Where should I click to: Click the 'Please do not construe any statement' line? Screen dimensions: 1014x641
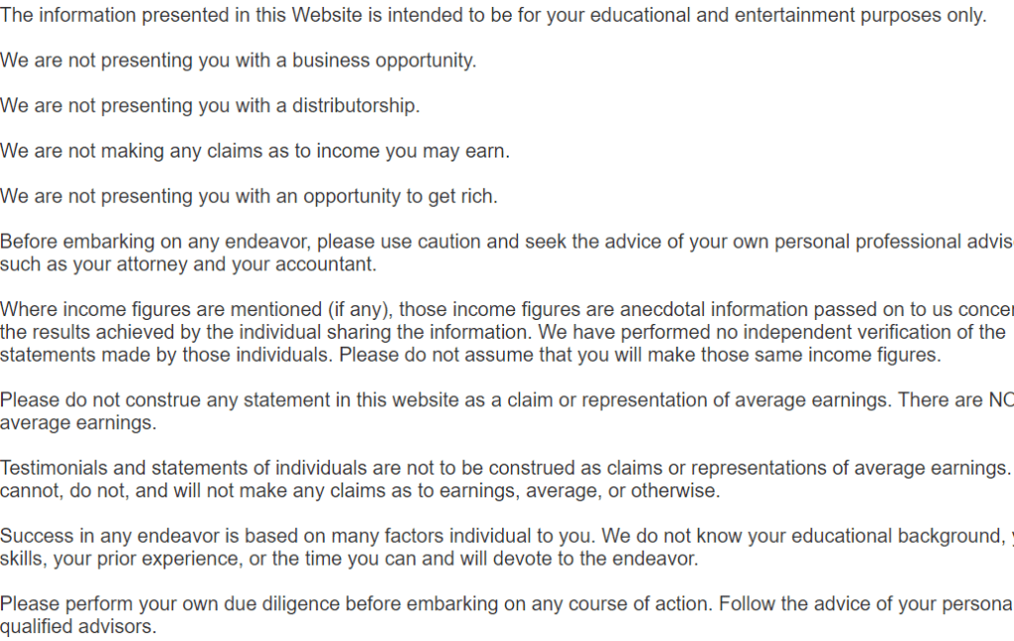click(x=507, y=399)
